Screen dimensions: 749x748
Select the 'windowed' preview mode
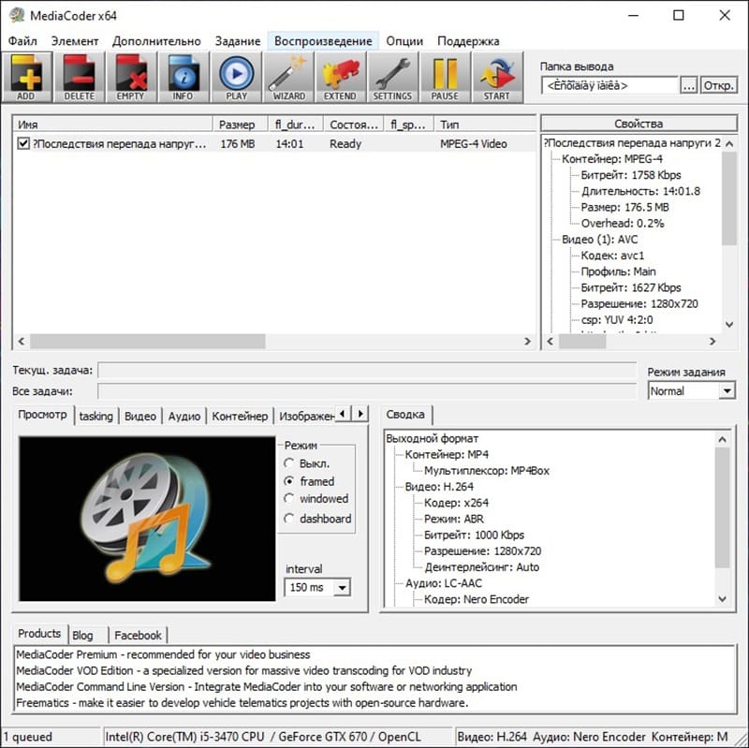(x=290, y=499)
